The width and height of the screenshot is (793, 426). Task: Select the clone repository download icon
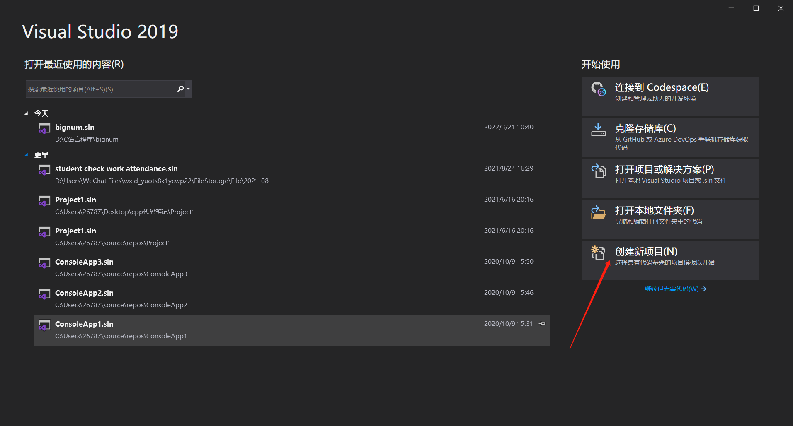pos(598,130)
